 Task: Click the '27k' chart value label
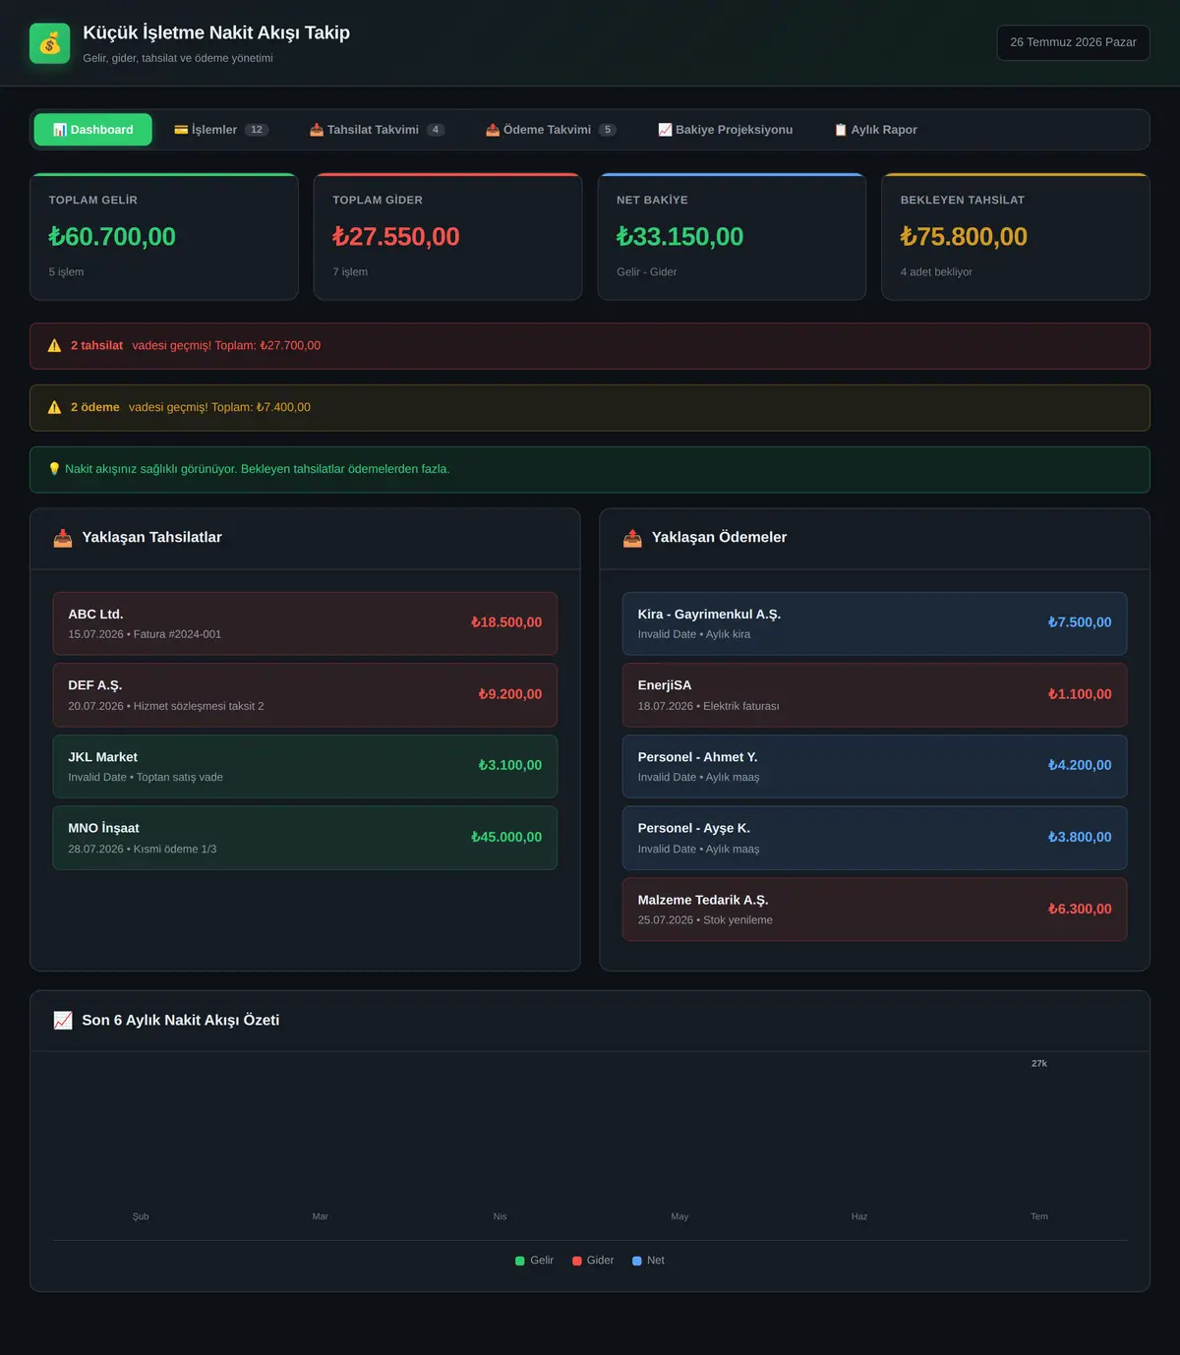[x=1039, y=1064]
